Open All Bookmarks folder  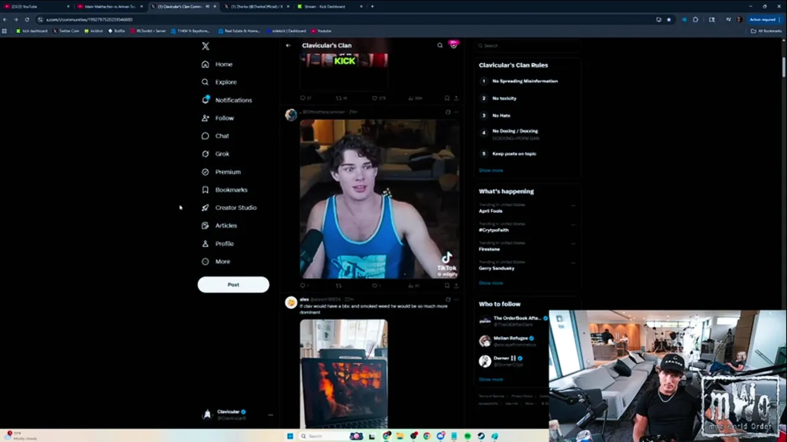point(766,31)
